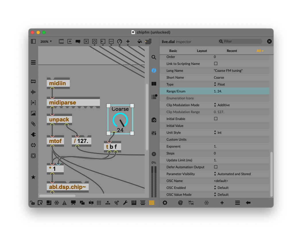This screenshot has width=302, height=236.
Task: Open the Type dropdown set to Float
Action: point(220,84)
